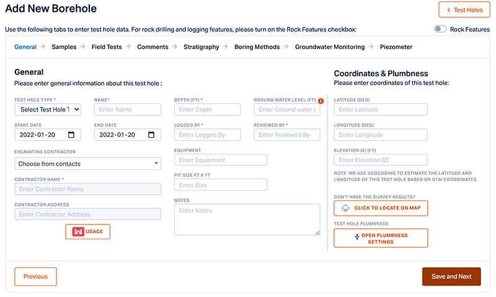Focus the Latitude input field
Screen dimensions: 496x297
tap(381, 110)
